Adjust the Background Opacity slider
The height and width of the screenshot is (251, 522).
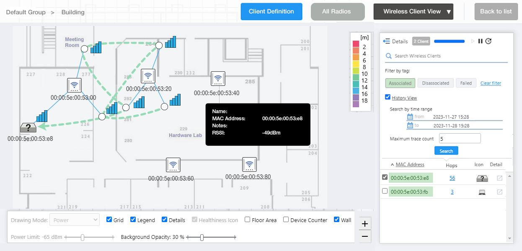(x=202, y=238)
